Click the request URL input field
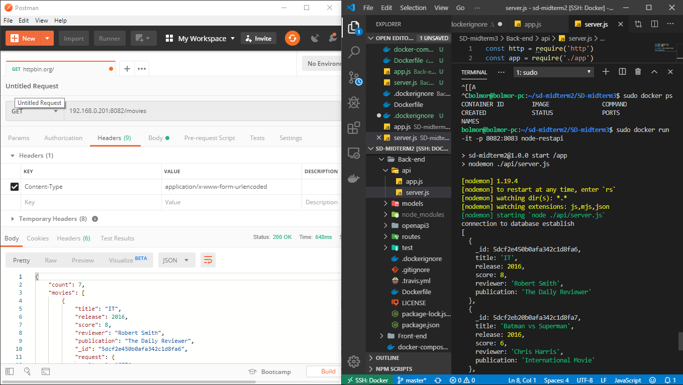 coord(203,111)
